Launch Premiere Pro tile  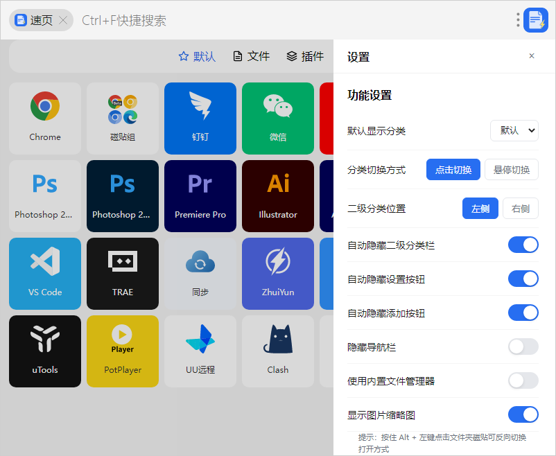(x=200, y=196)
